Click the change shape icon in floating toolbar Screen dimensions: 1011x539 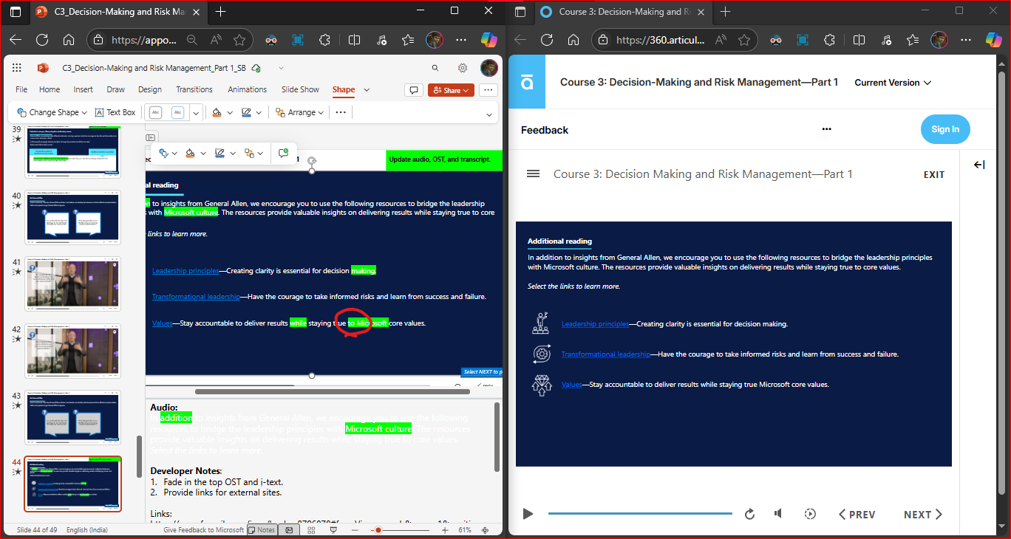coord(163,154)
